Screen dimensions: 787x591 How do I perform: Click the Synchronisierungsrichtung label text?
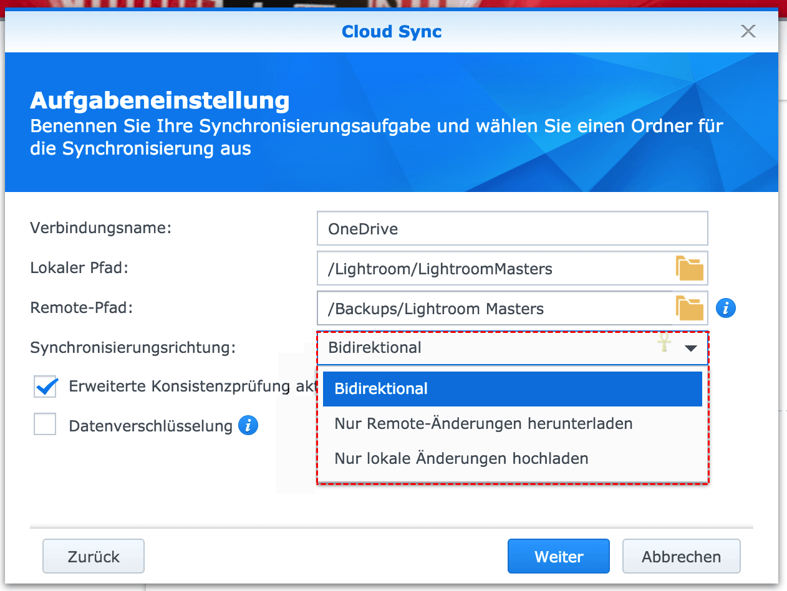tap(133, 348)
